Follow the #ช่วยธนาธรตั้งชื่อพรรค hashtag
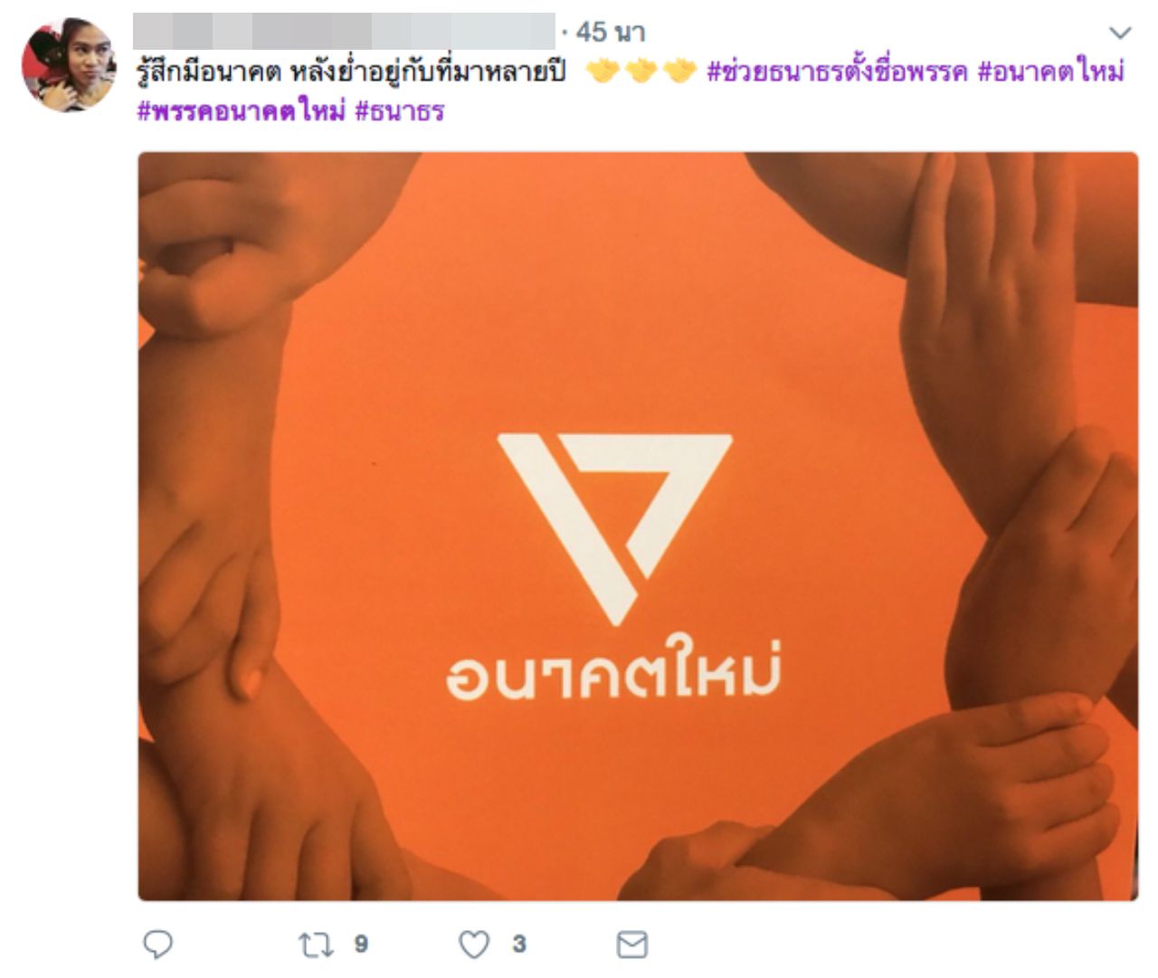 [x=837, y=71]
